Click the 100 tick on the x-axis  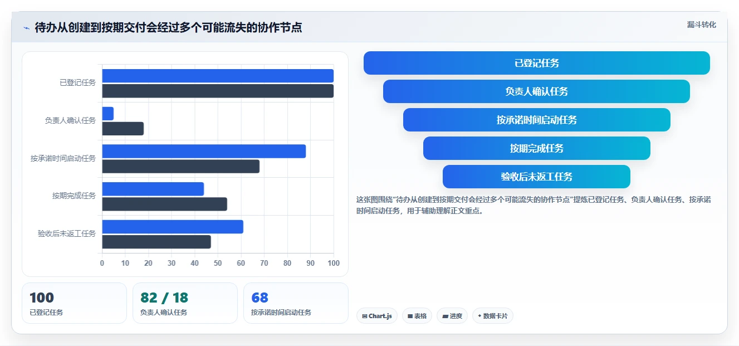point(334,263)
